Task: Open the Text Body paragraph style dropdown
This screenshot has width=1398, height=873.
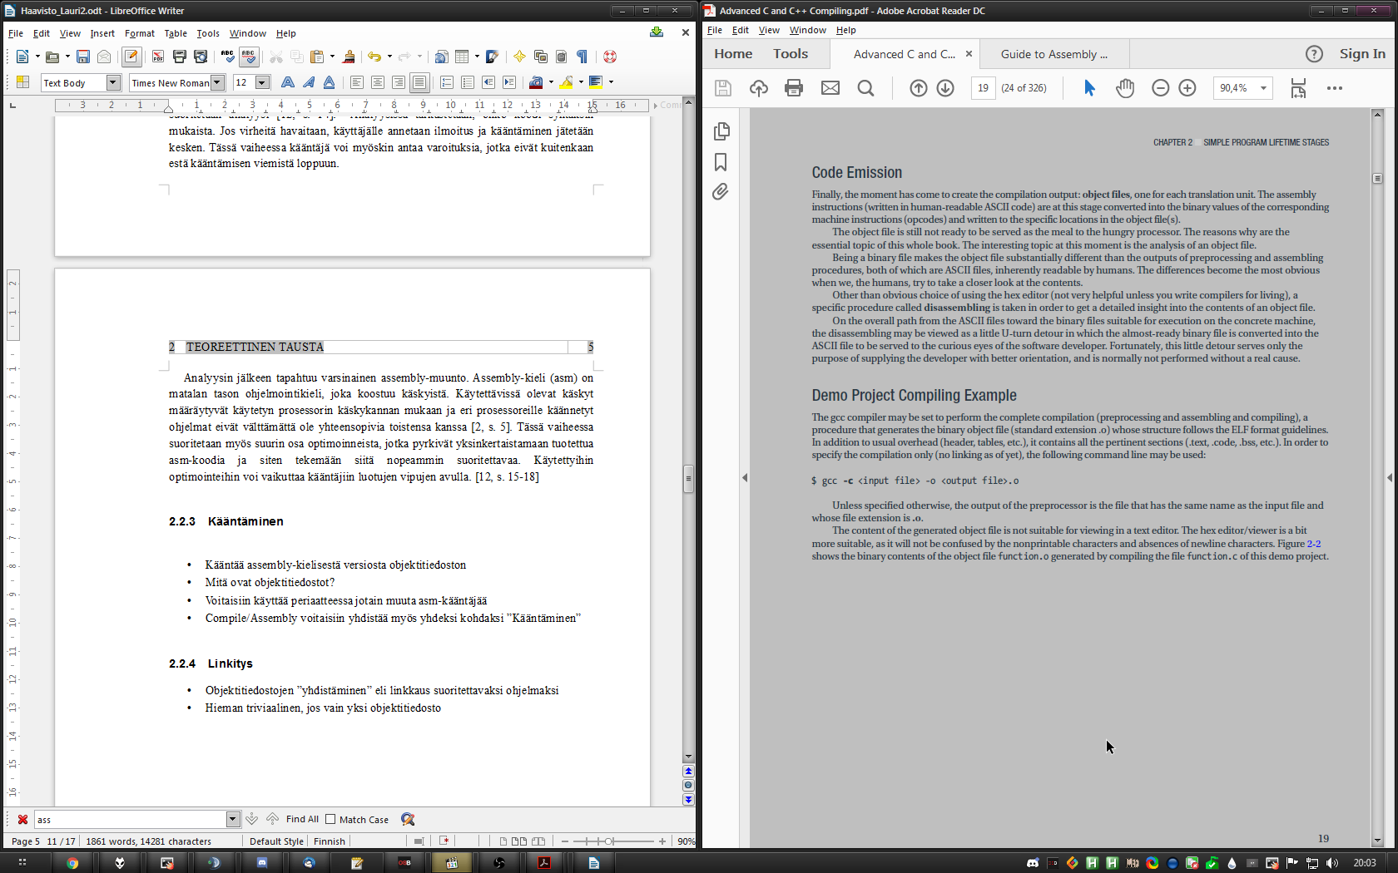Action: coord(114,82)
